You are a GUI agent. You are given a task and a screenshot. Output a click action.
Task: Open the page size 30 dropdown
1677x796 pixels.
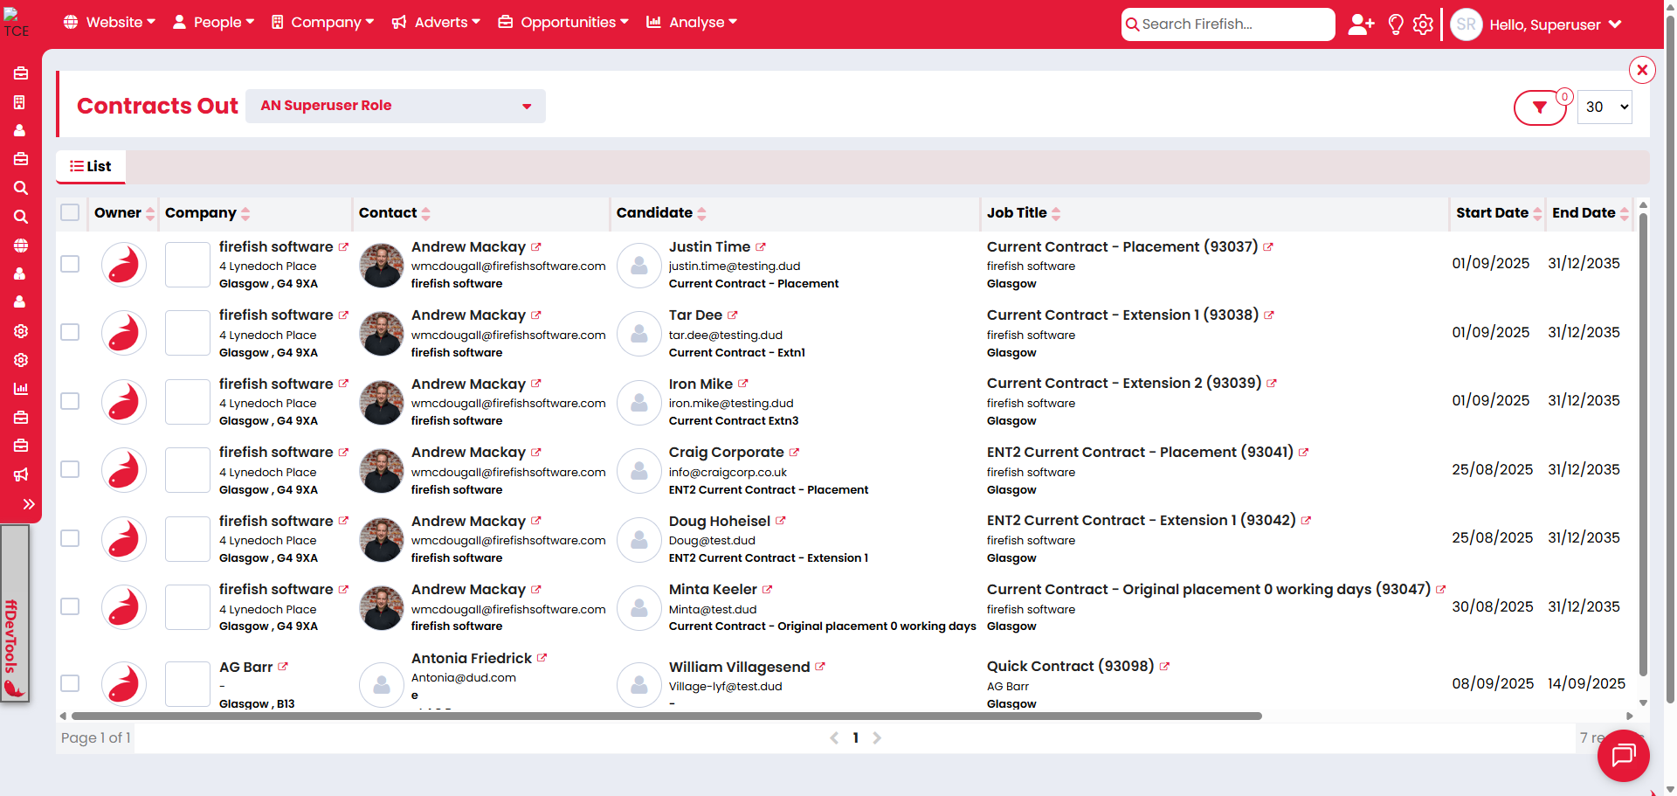click(1605, 107)
